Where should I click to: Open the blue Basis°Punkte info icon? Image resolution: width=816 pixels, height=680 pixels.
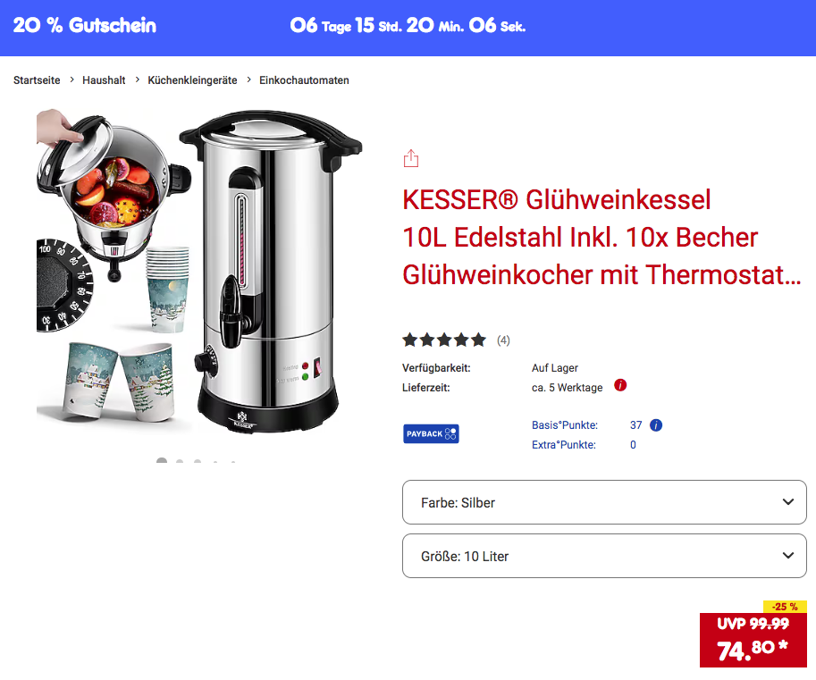tap(656, 425)
